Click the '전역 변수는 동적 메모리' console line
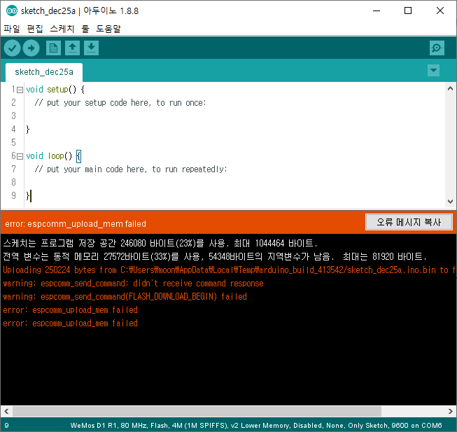Screen dimensions: 457x432 [x=215, y=256]
